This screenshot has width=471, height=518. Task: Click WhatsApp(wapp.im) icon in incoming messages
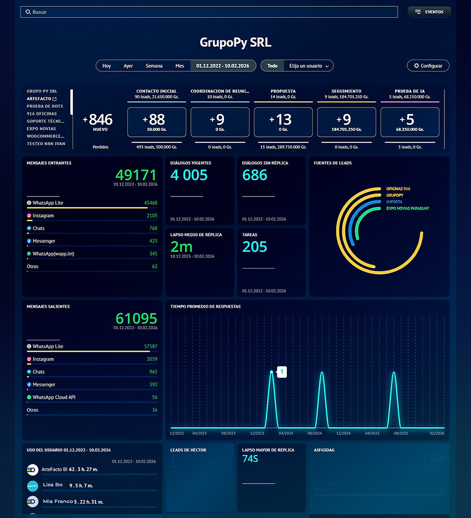click(29, 254)
